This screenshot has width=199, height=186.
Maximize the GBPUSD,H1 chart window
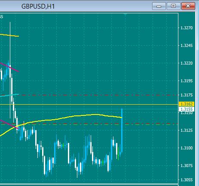173,6
